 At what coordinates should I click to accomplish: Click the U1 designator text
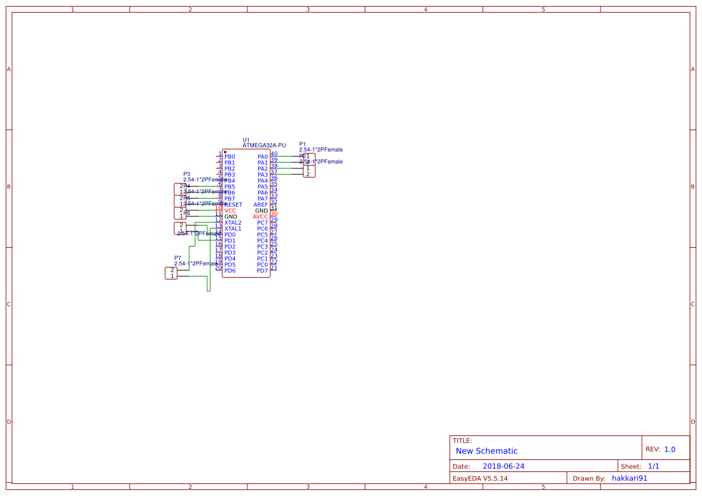[x=246, y=140]
